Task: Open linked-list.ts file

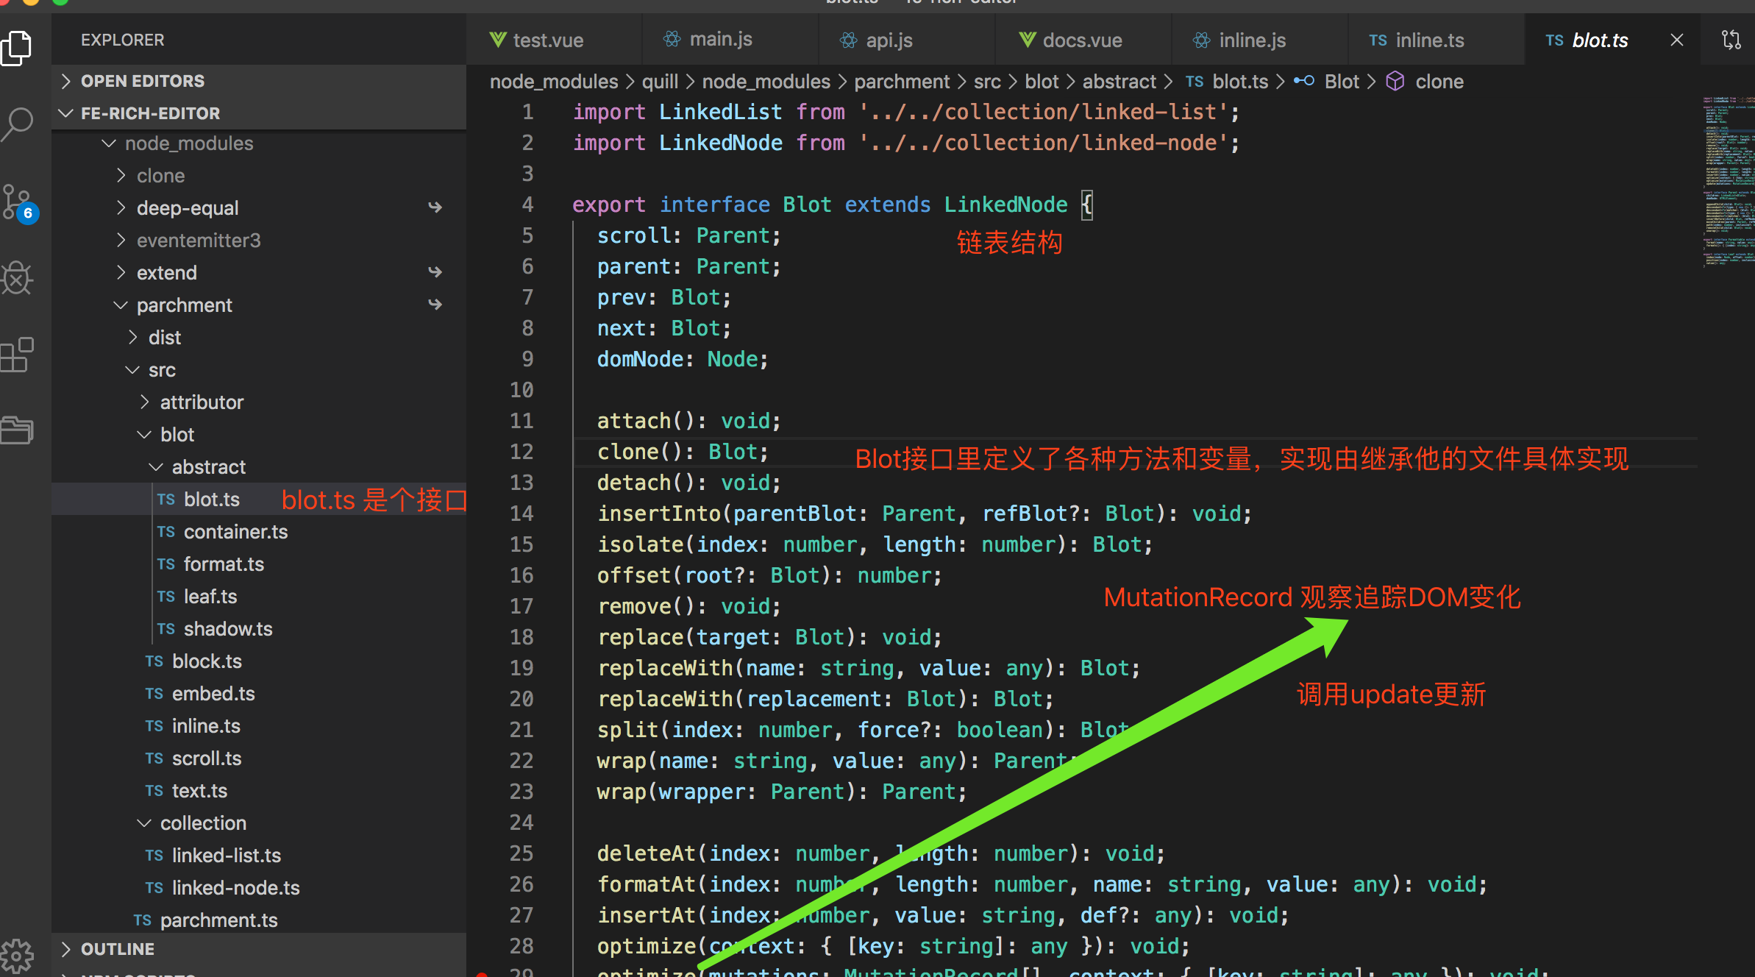Action: 226,856
